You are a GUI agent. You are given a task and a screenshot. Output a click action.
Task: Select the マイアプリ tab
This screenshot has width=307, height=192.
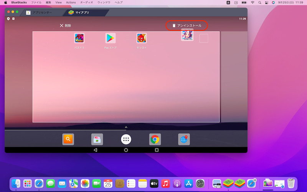81,13
